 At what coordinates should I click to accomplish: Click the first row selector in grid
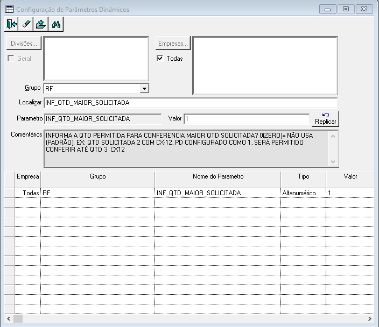click(10, 193)
